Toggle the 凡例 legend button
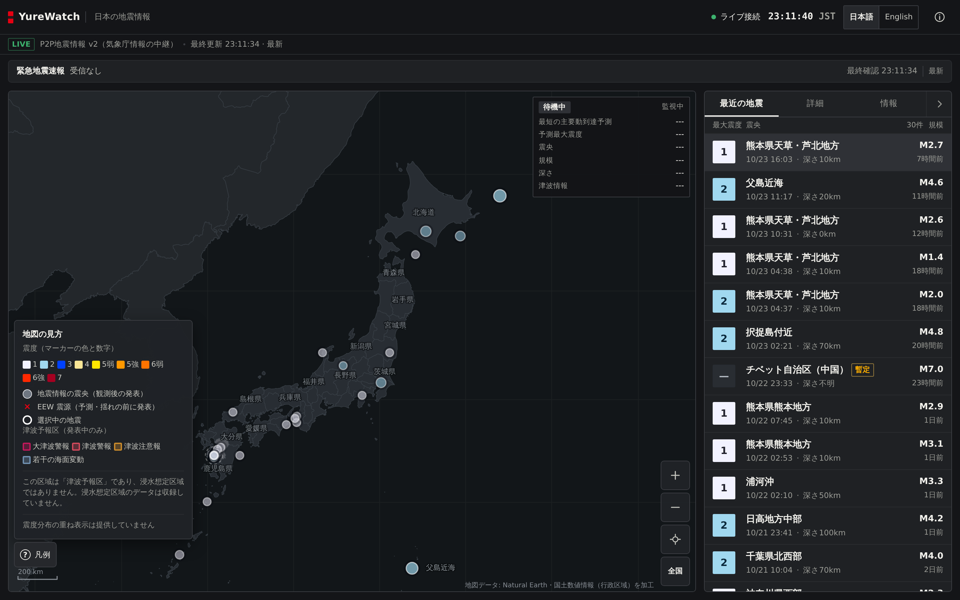960x600 pixels. pyautogui.click(x=35, y=554)
